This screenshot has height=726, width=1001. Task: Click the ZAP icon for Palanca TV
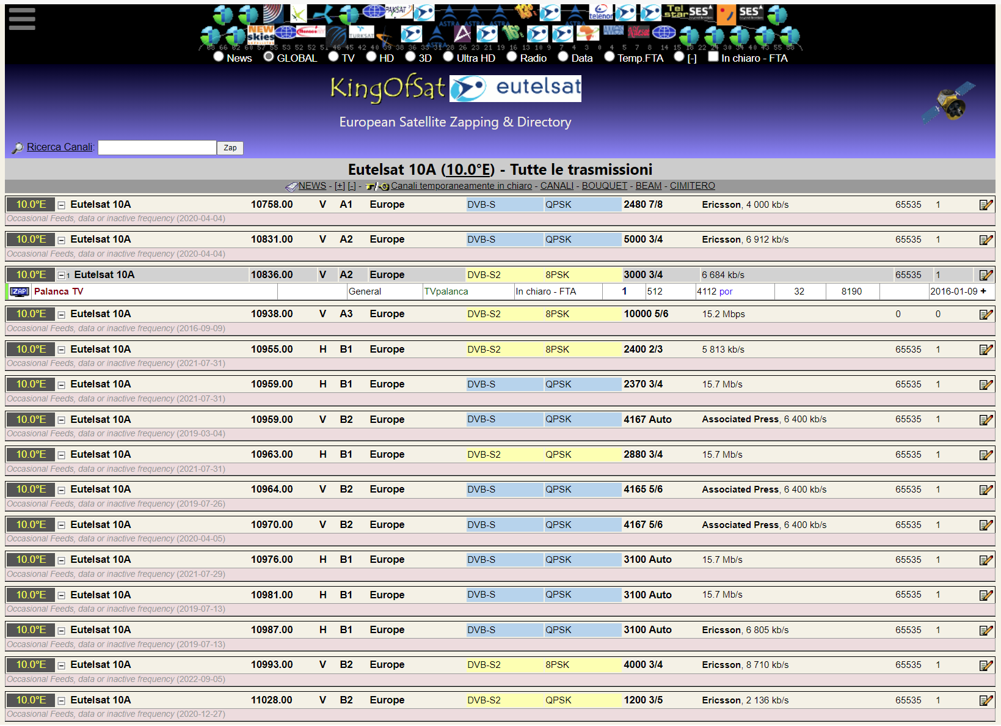click(20, 291)
